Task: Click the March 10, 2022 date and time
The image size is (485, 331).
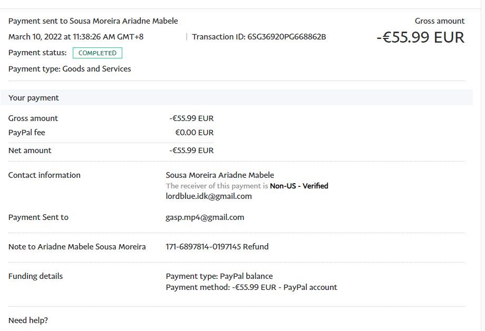Action: (x=76, y=37)
